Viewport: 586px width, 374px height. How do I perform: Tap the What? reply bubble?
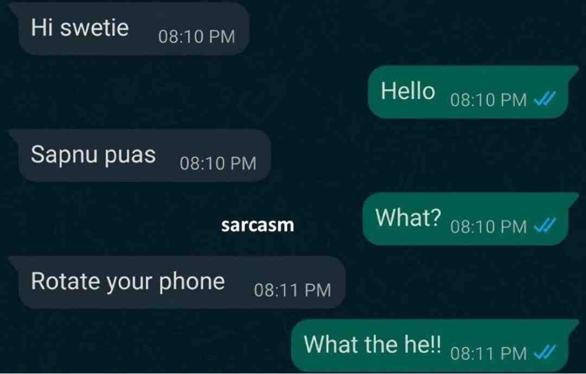click(470, 219)
